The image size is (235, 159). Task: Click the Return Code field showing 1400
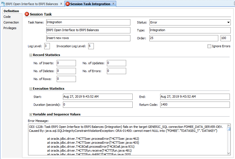[x=195, y=105]
